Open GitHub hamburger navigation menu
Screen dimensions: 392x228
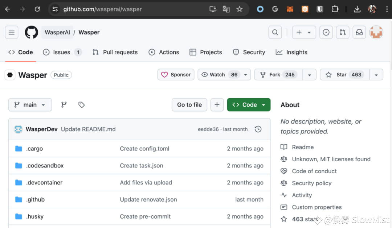pos(12,32)
